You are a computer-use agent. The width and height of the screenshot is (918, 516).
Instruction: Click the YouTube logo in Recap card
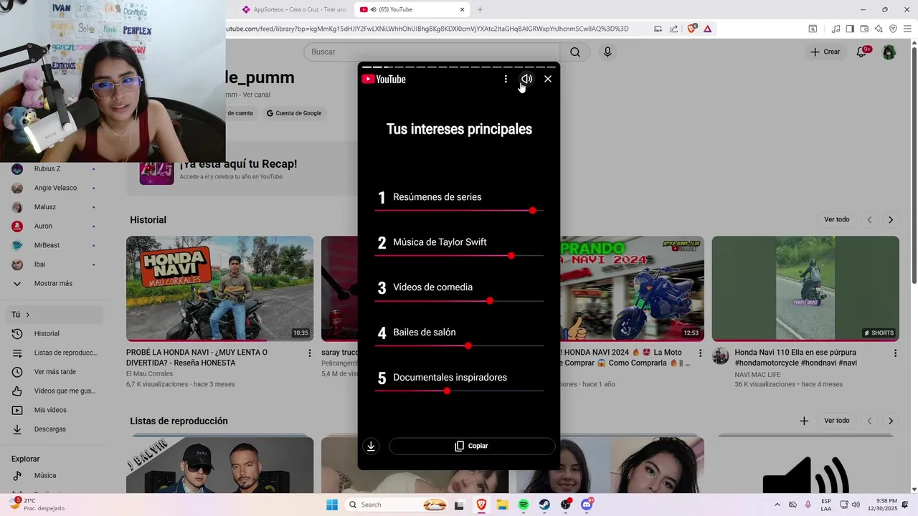coord(384,79)
